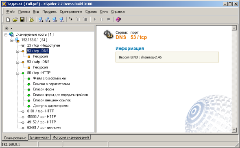Select Ссылки с параметрами item
Screen dimensions: 240x148
[51, 84]
